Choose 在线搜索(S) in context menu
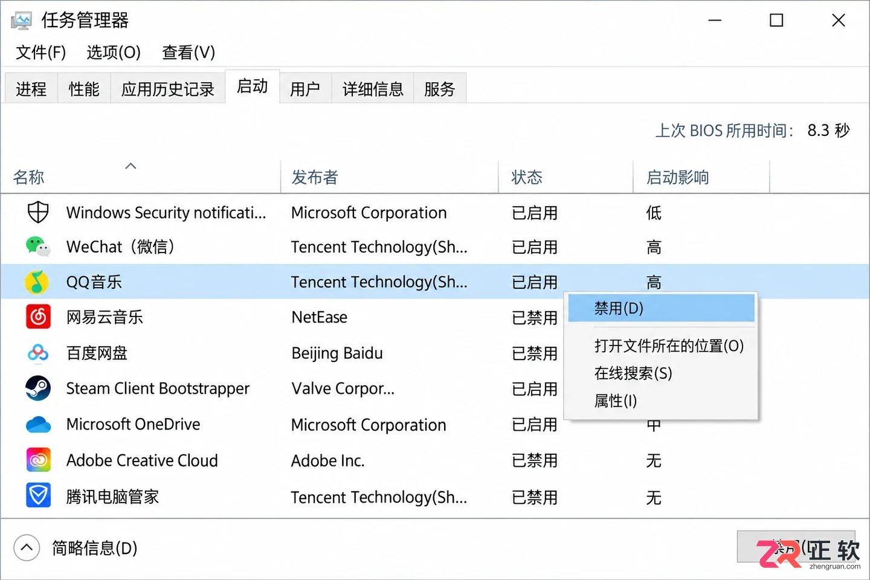The height and width of the screenshot is (580, 870). [633, 373]
